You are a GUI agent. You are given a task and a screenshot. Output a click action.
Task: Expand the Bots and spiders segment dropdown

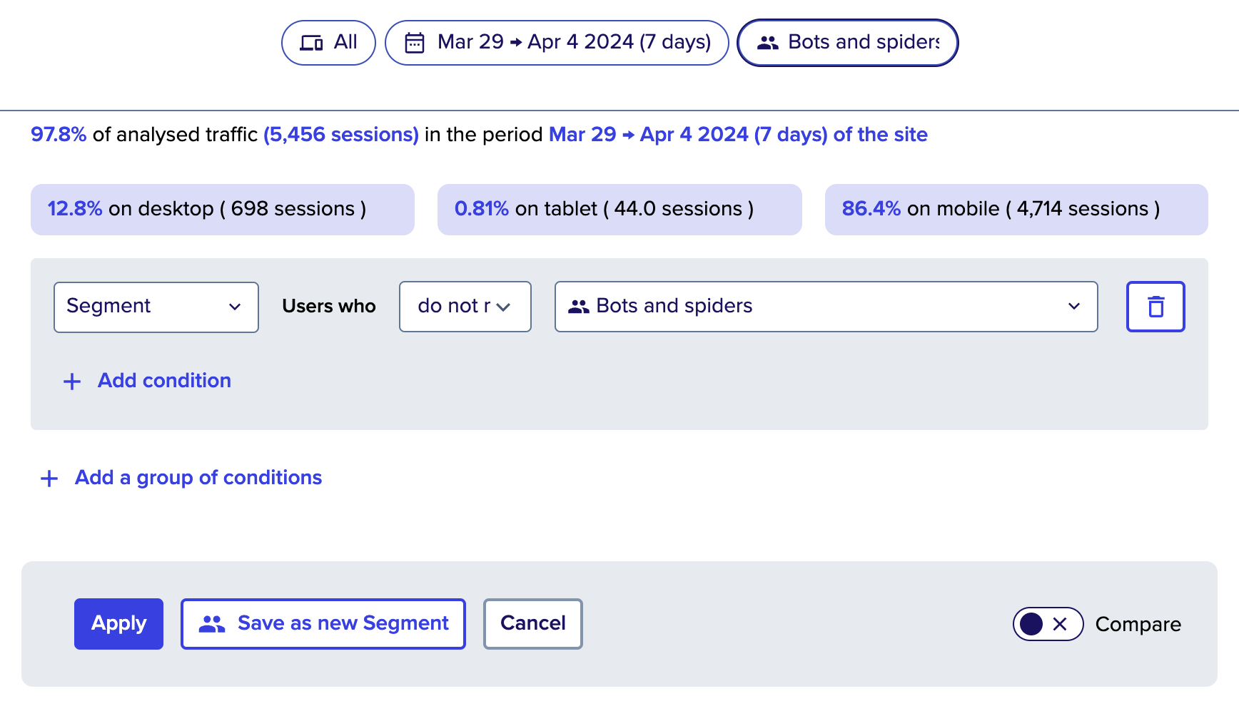[x=1073, y=307]
